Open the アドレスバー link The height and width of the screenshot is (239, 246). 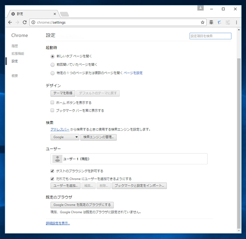(x=60, y=130)
